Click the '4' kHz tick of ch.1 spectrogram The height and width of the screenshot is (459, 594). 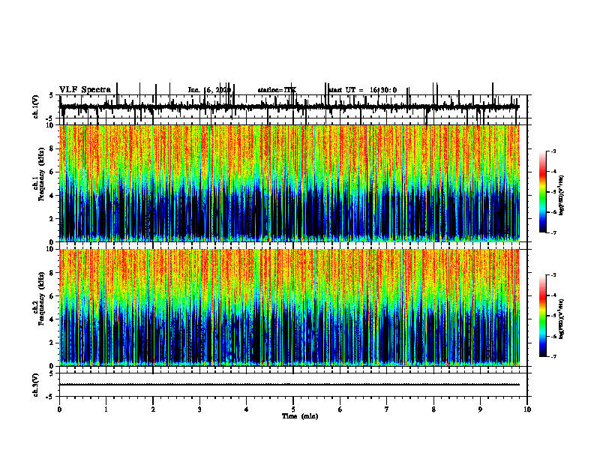[52, 196]
